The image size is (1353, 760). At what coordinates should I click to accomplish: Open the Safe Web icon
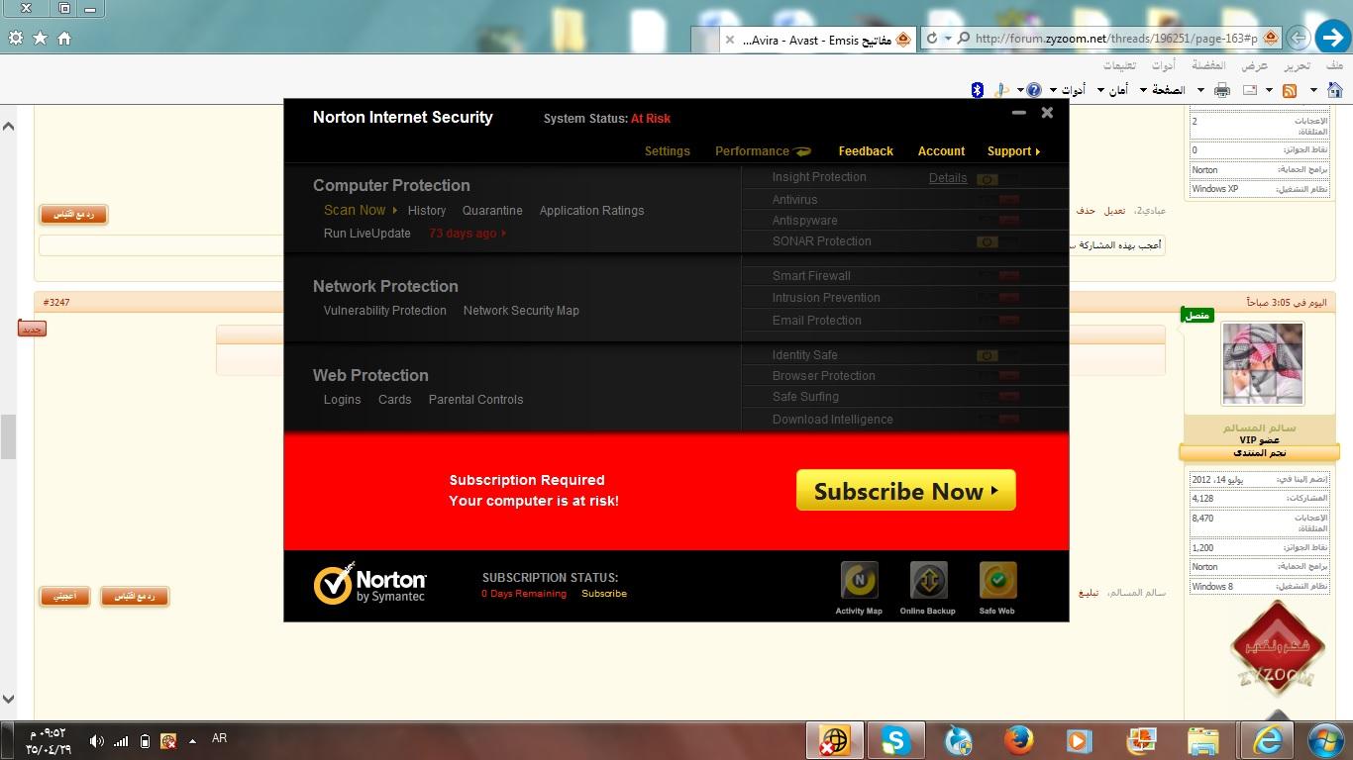pos(997,581)
